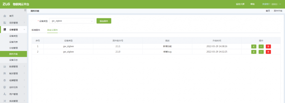Expand the 触发管理 menu chevron

(x=24, y=73)
